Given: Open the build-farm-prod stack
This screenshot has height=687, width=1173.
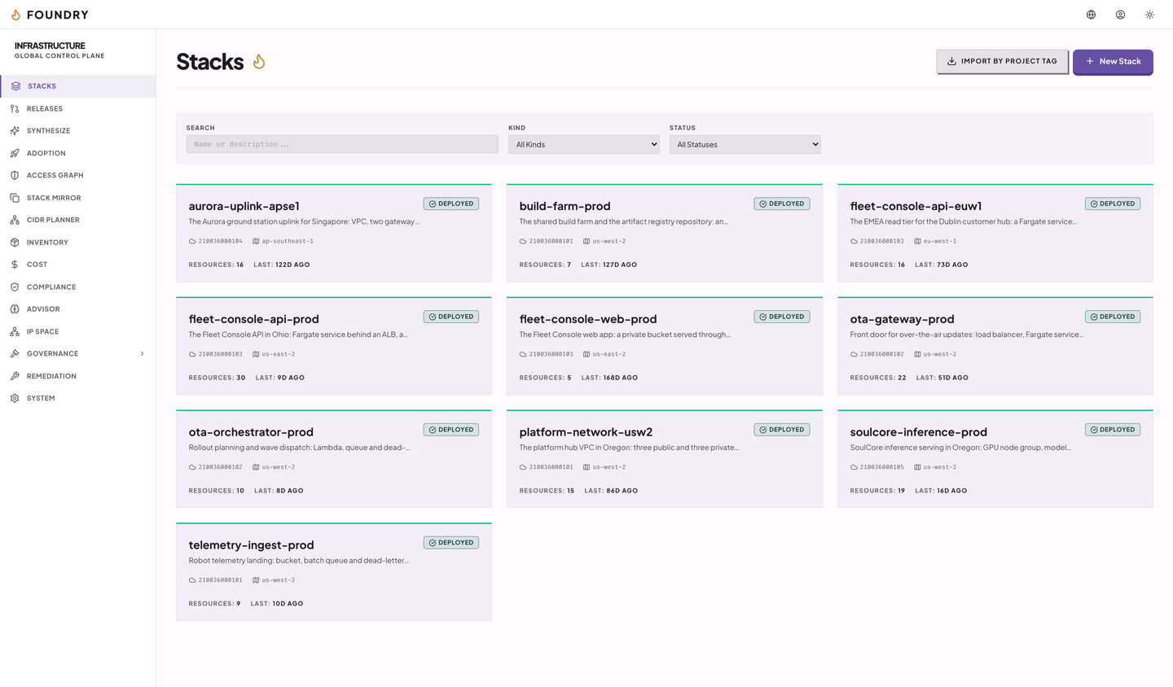Looking at the screenshot, I should pos(665,233).
